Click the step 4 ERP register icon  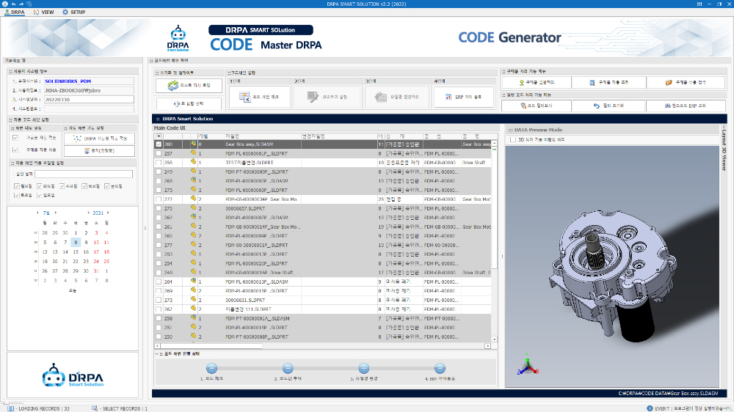click(448, 97)
